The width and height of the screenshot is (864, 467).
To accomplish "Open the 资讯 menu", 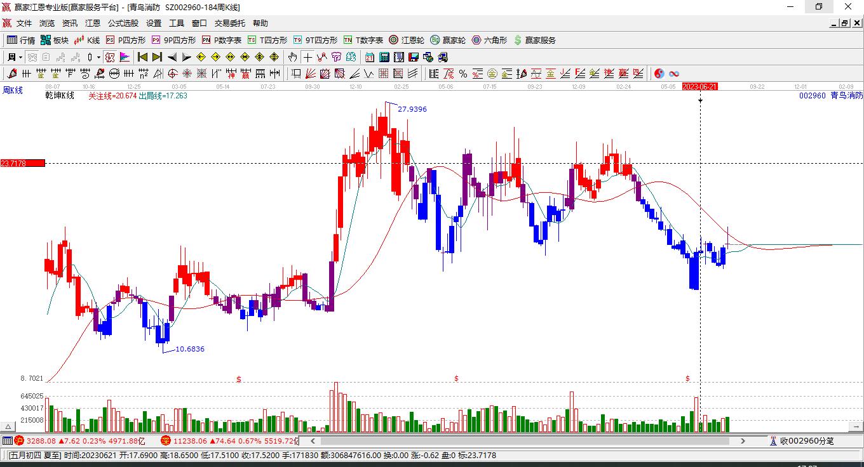I will pos(70,23).
